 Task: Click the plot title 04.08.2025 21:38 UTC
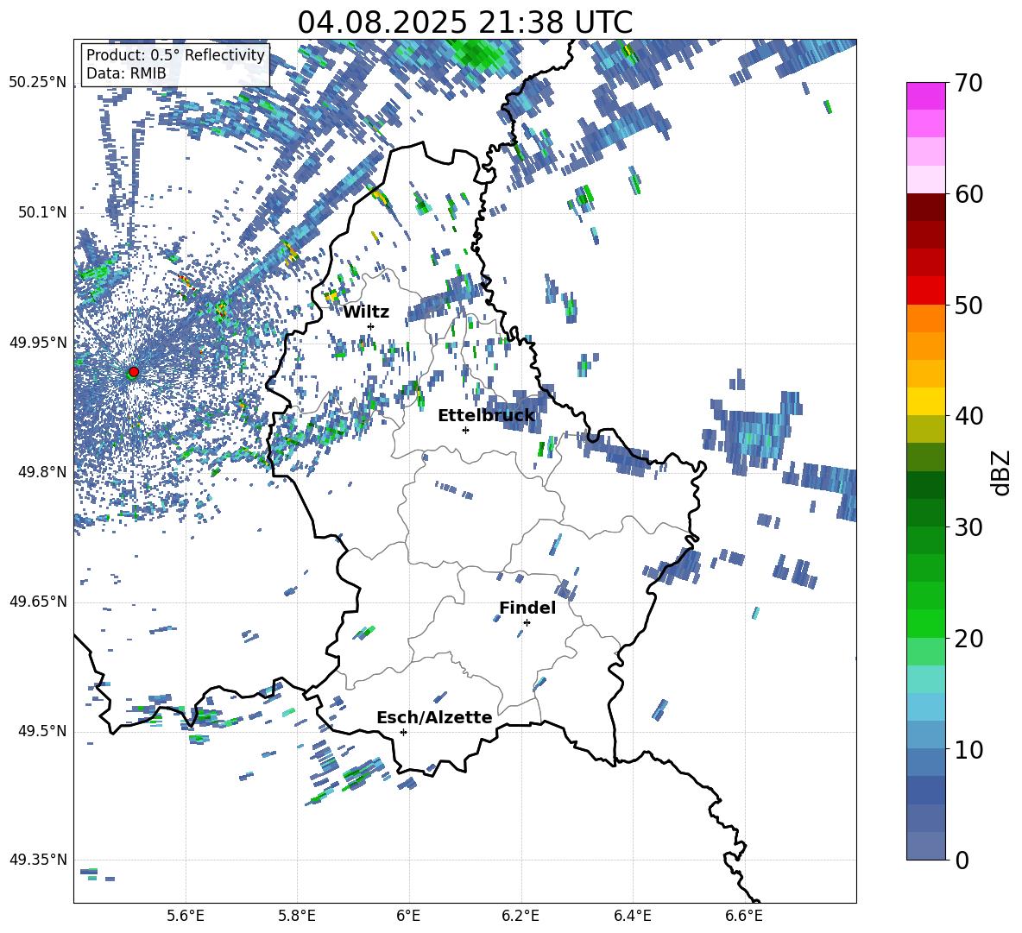pos(464,22)
